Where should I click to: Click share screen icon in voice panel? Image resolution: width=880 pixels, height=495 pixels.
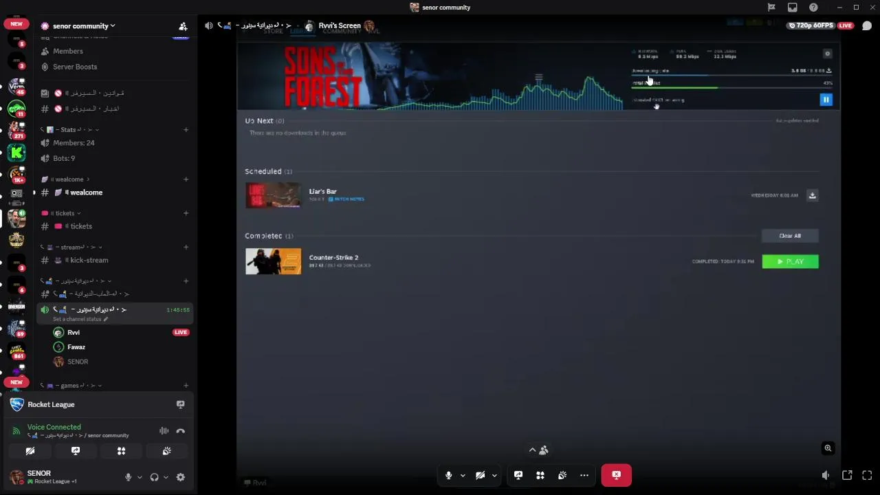pos(76,451)
